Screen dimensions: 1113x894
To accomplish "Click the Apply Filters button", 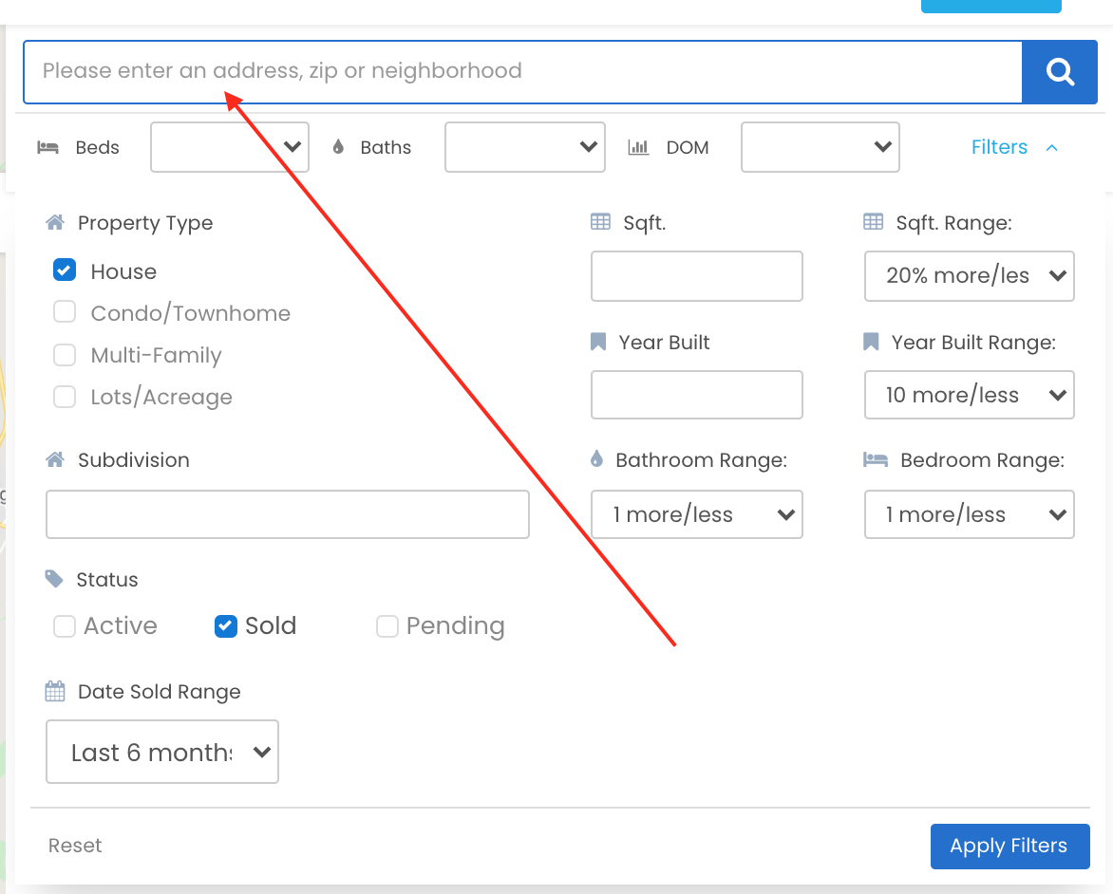I will click(1009, 846).
